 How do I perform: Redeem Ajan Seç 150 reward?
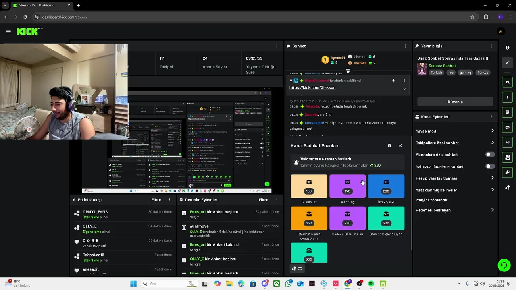pos(347,186)
